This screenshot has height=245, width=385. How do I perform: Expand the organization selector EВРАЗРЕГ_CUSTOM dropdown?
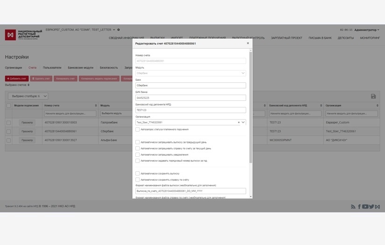tap(114, 30)
